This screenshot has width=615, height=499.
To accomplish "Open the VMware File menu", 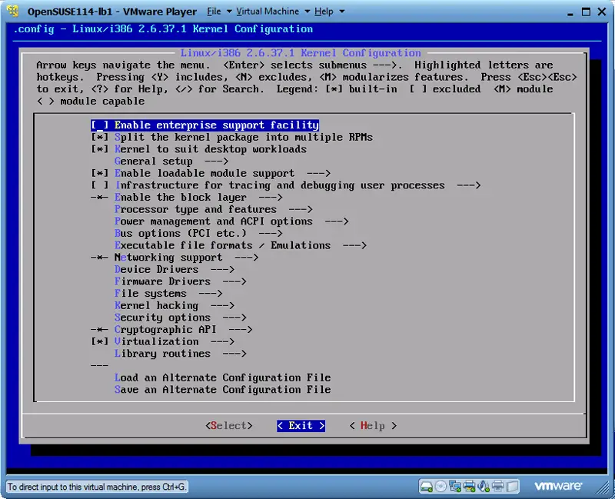I will (219, 12).
